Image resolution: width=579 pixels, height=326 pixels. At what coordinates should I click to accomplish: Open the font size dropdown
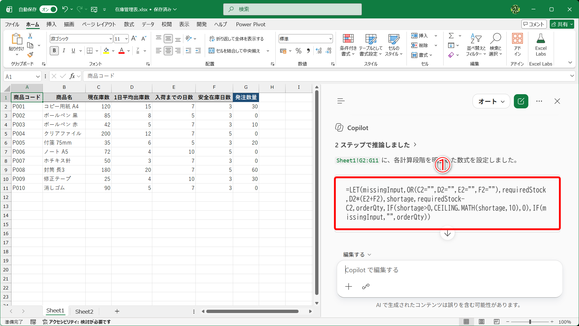126,39
